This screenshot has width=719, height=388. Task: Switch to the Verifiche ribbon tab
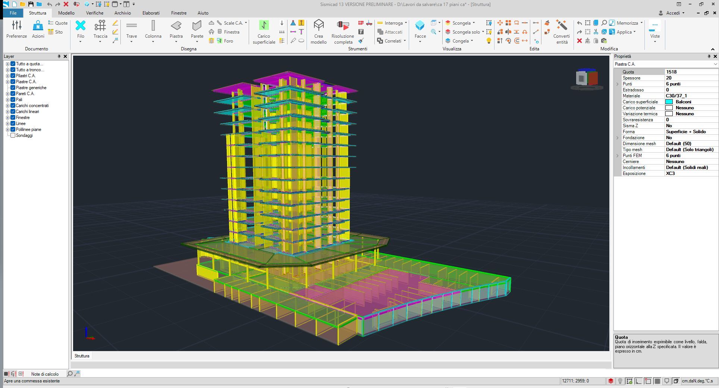[x=95, y=13]
